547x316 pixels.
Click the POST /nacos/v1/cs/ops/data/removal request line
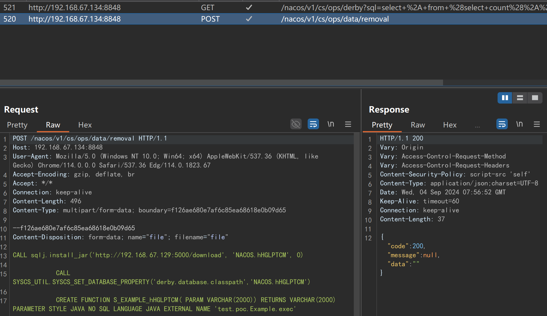[90, 138]
